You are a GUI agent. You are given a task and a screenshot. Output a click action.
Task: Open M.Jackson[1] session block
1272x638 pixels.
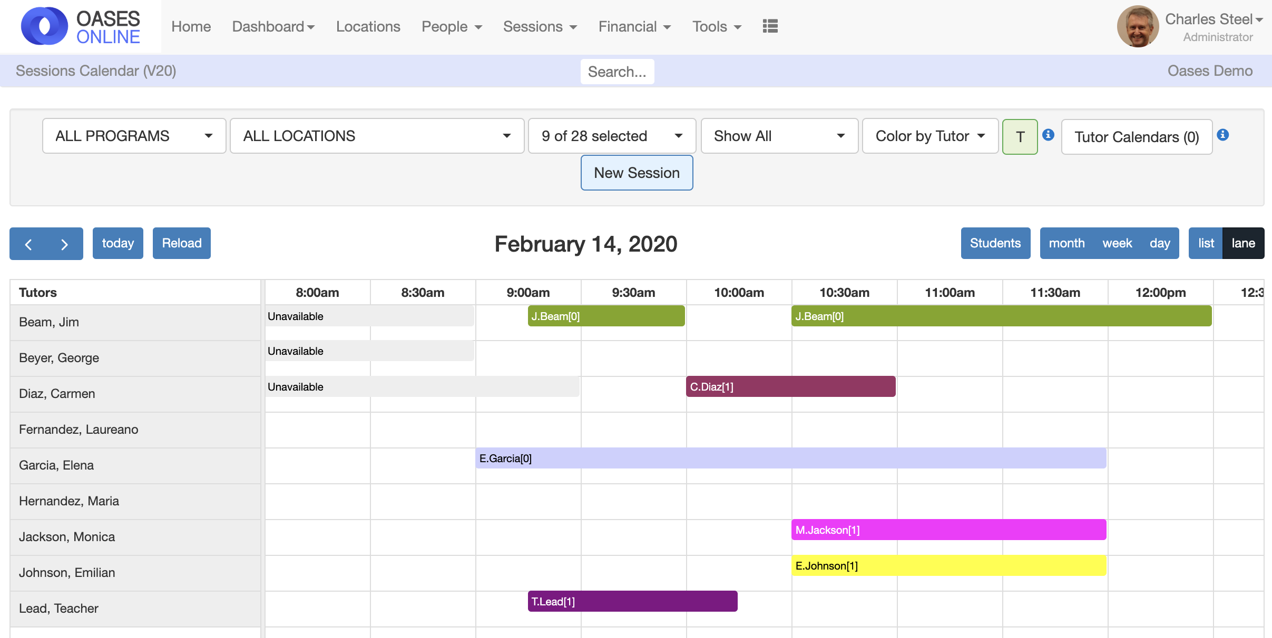pos(948,530)
